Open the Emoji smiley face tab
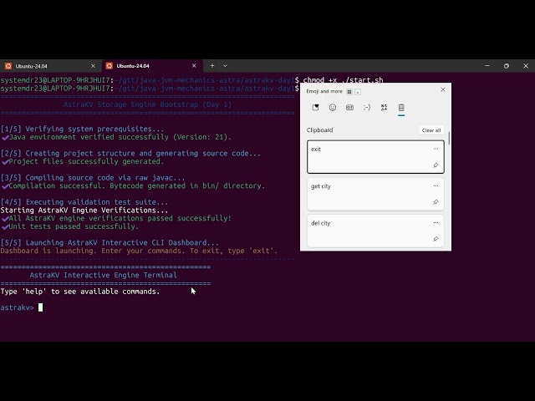 point(333,108)
